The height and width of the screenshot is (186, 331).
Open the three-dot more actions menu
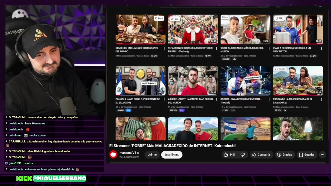(322, 154)
